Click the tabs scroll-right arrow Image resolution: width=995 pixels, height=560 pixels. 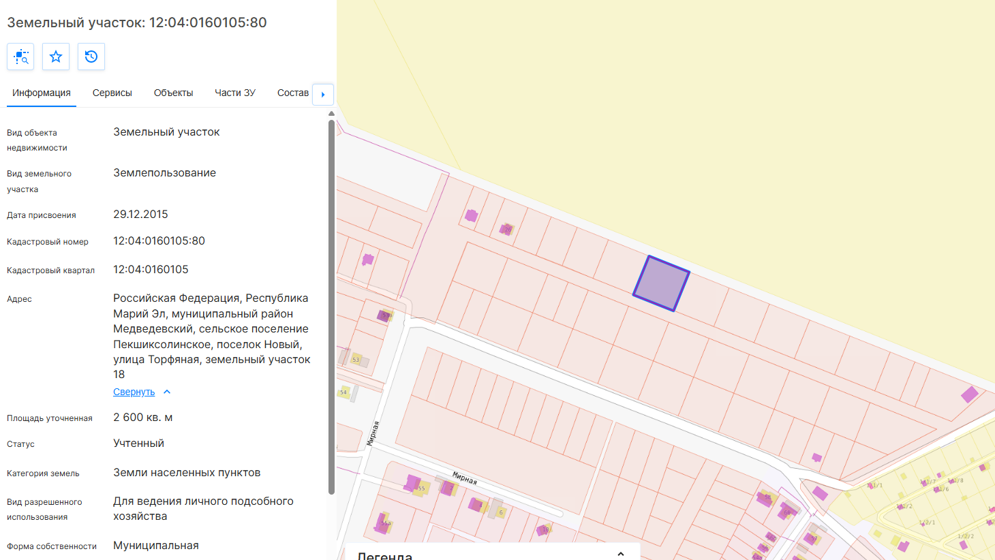tap(323, 94)
